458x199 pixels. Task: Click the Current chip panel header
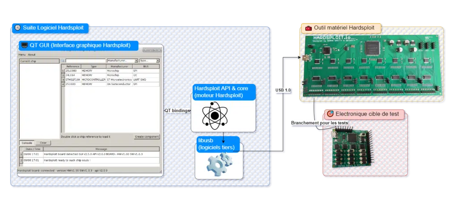(x=39, y=61)
